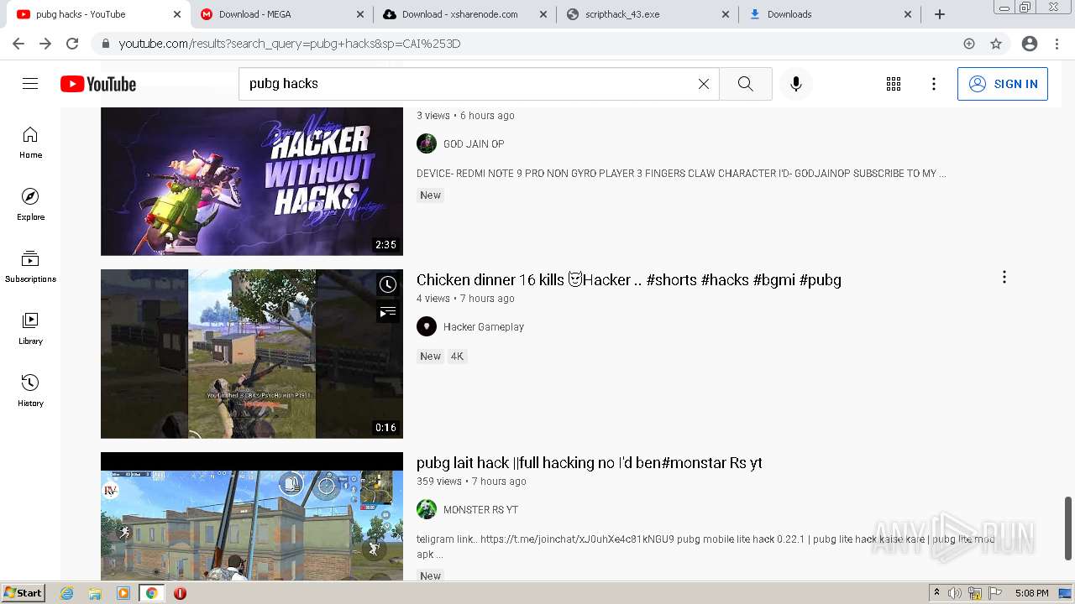The height and width of the screenshot is (604, 1075).
Task: Open Library in the sidebar
Action: pyautogui.click(x=30, y=329)
